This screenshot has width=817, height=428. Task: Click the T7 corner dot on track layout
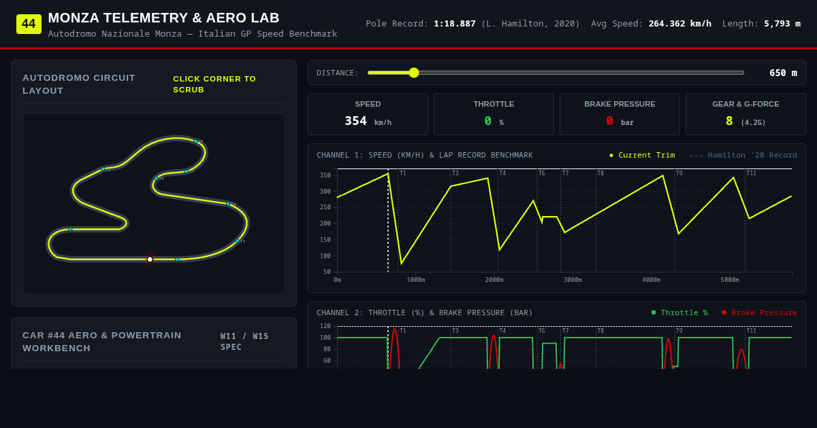186,171
